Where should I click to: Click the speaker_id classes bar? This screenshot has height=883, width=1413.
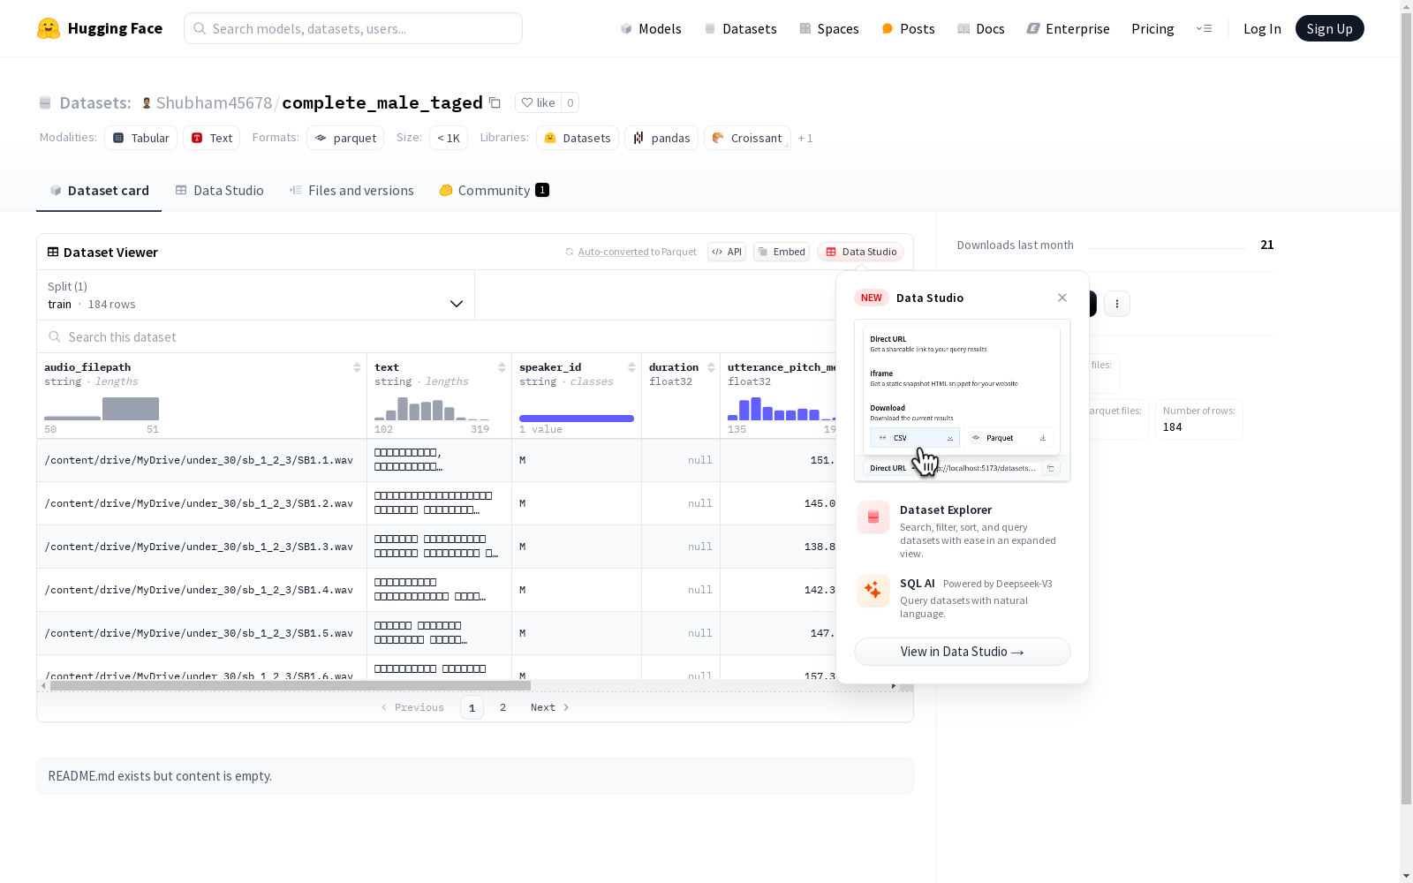(577, 419)
